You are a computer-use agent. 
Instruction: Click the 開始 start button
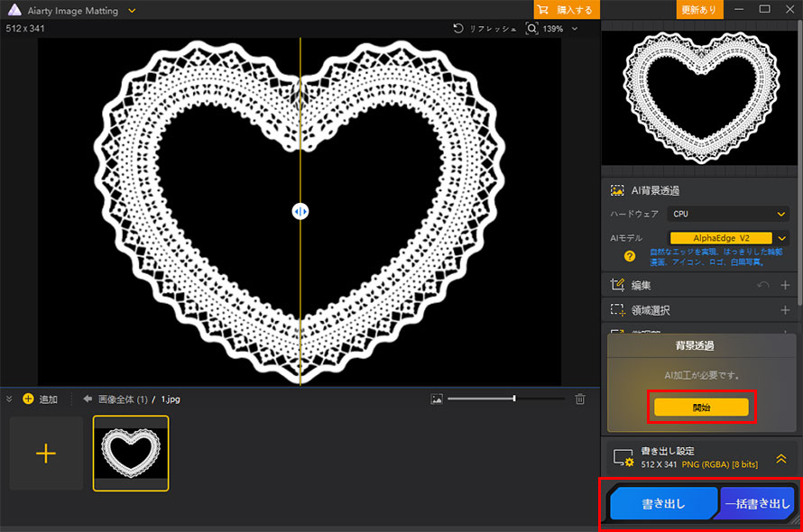pyautogui.click(x=701, y=408)
